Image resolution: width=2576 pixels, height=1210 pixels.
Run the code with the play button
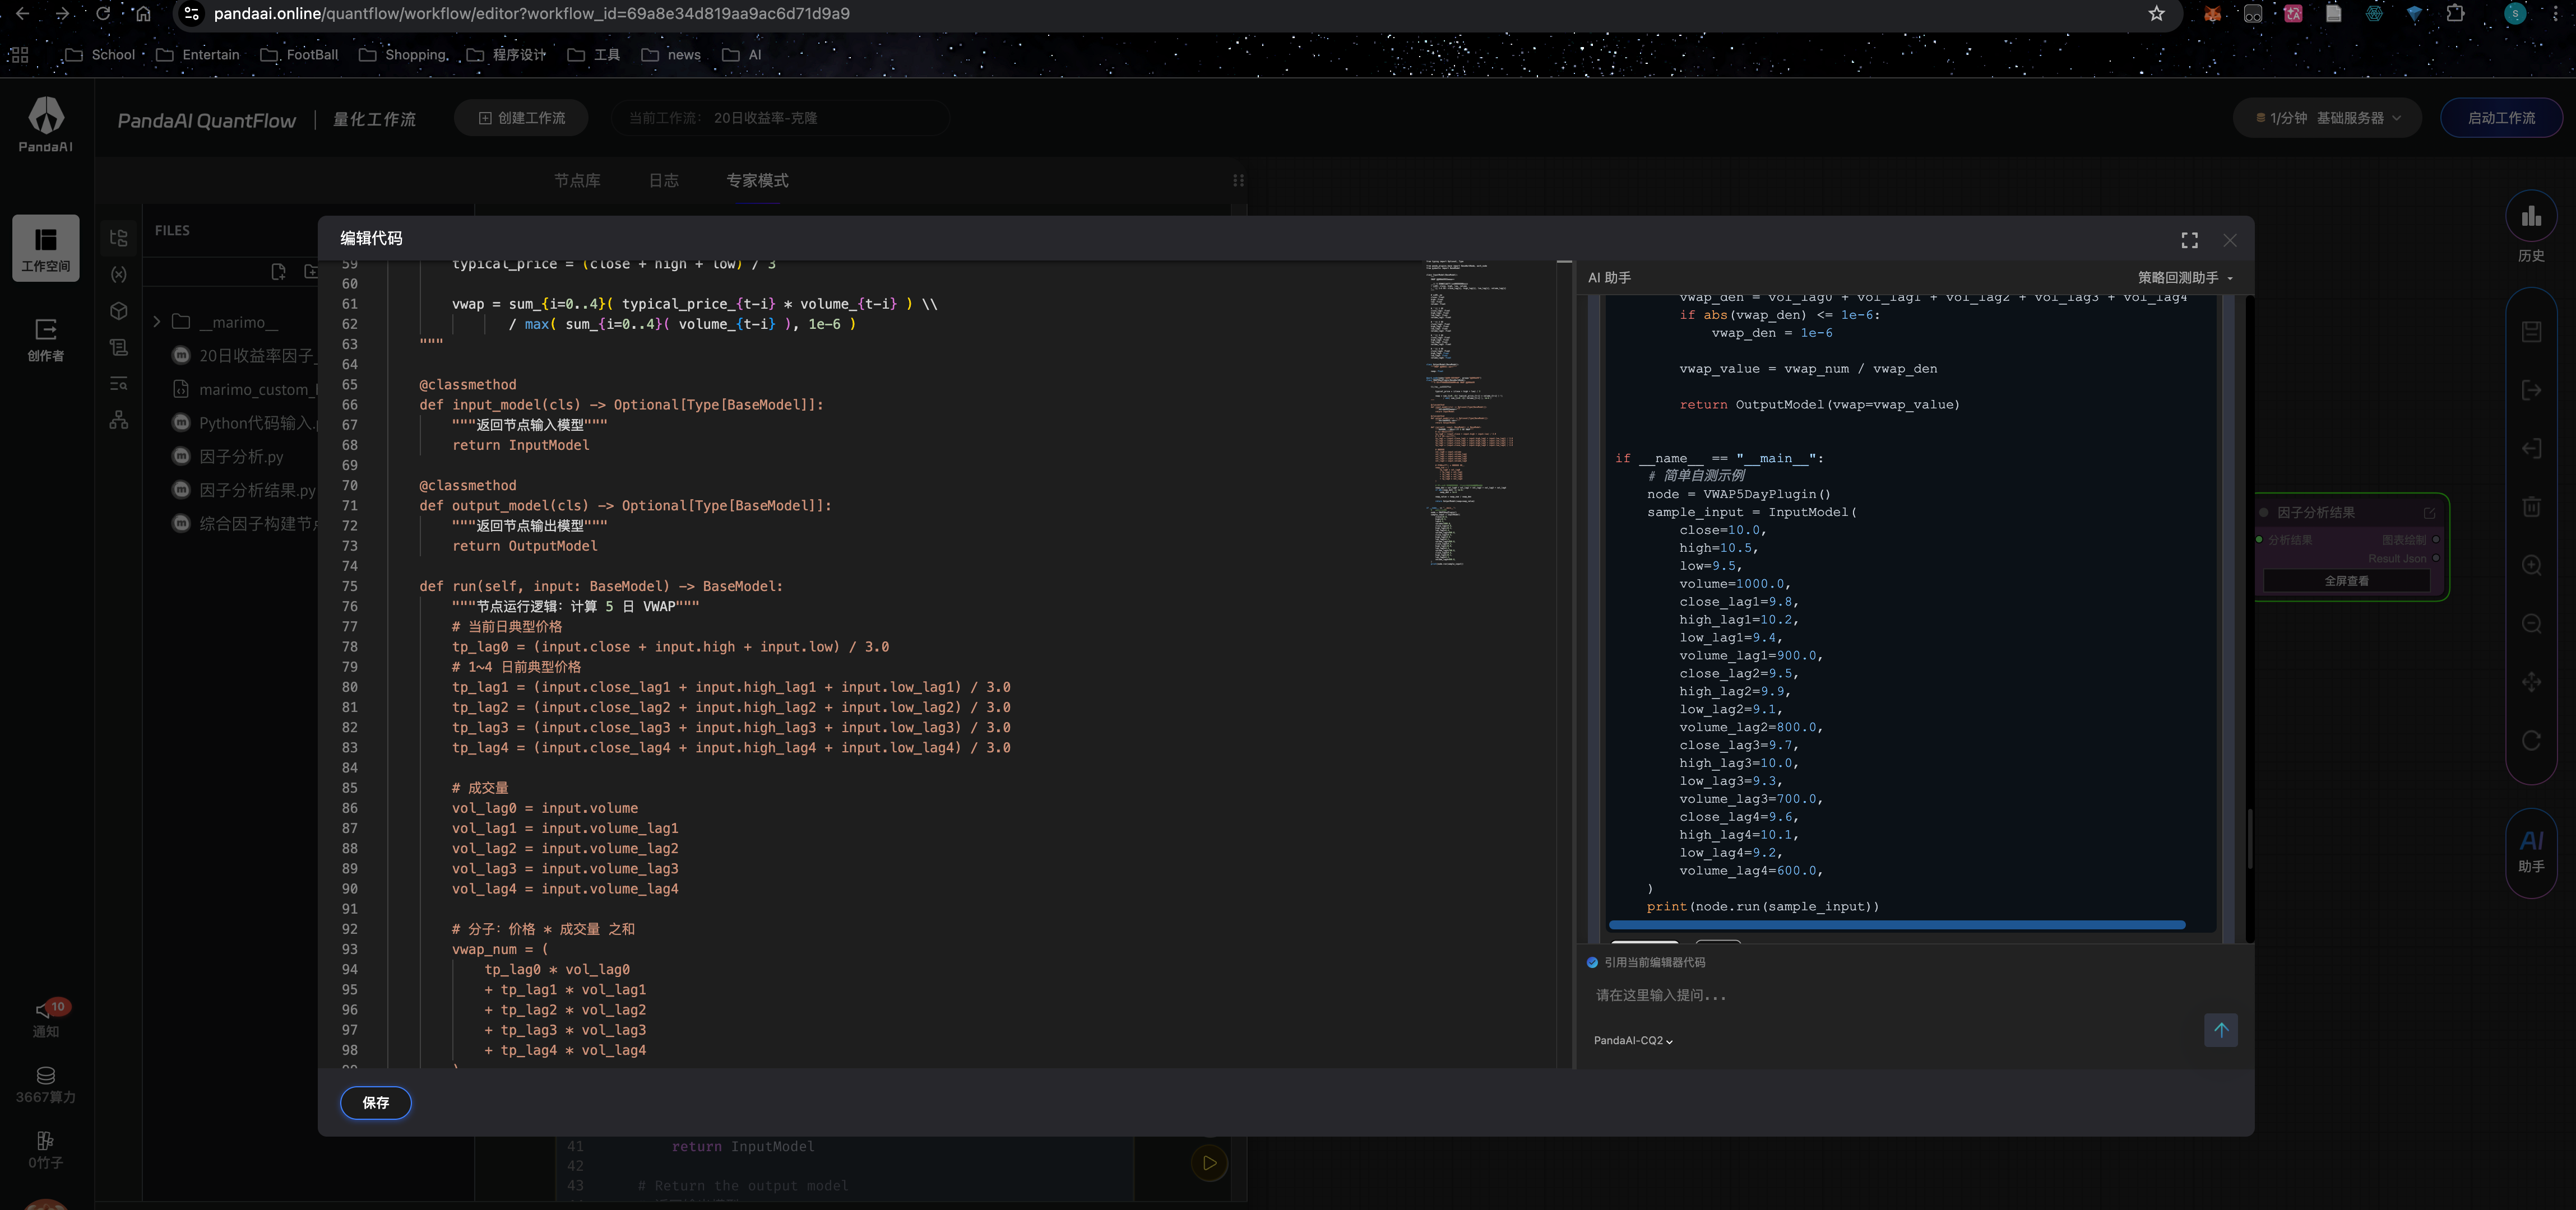pos(1209,1163)
